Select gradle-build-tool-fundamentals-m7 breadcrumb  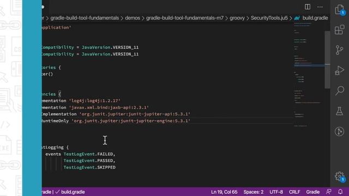pyautogui.click(x=185, y=18)
